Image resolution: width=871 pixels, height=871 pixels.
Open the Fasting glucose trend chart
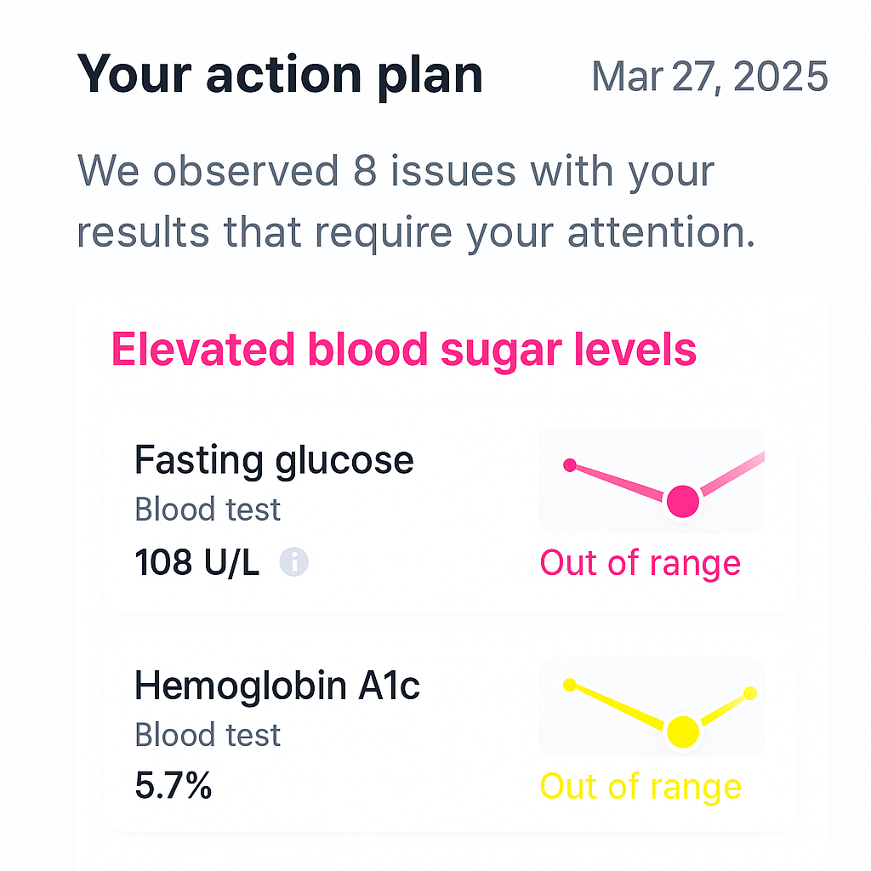[652, 481]
